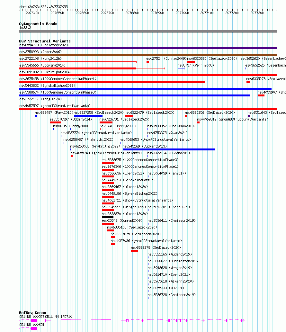The image size is (286, 332).
Task: Open the nsv6258087 (Prakrithi2022) label
Action: 88,140
